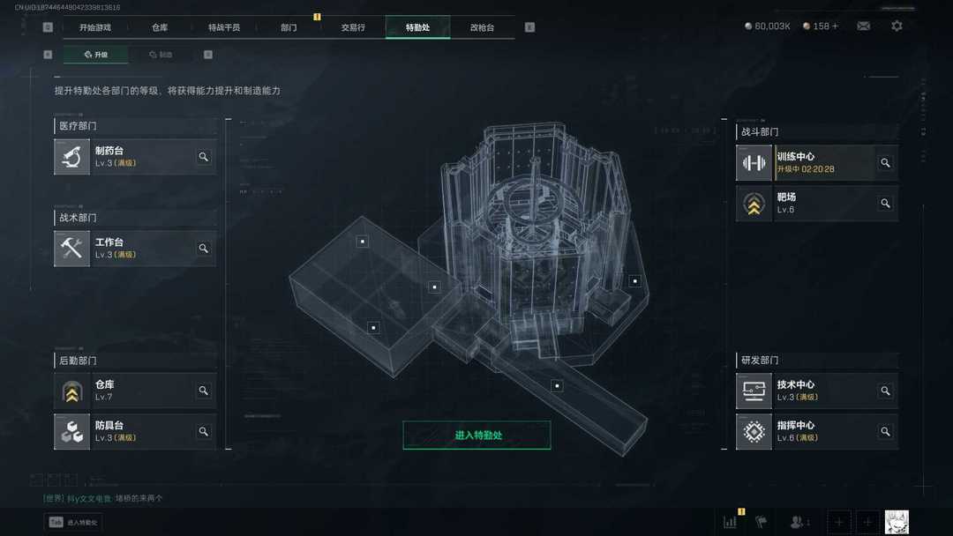Click the 制药台 microscope icon

click(x=71, y=157)
